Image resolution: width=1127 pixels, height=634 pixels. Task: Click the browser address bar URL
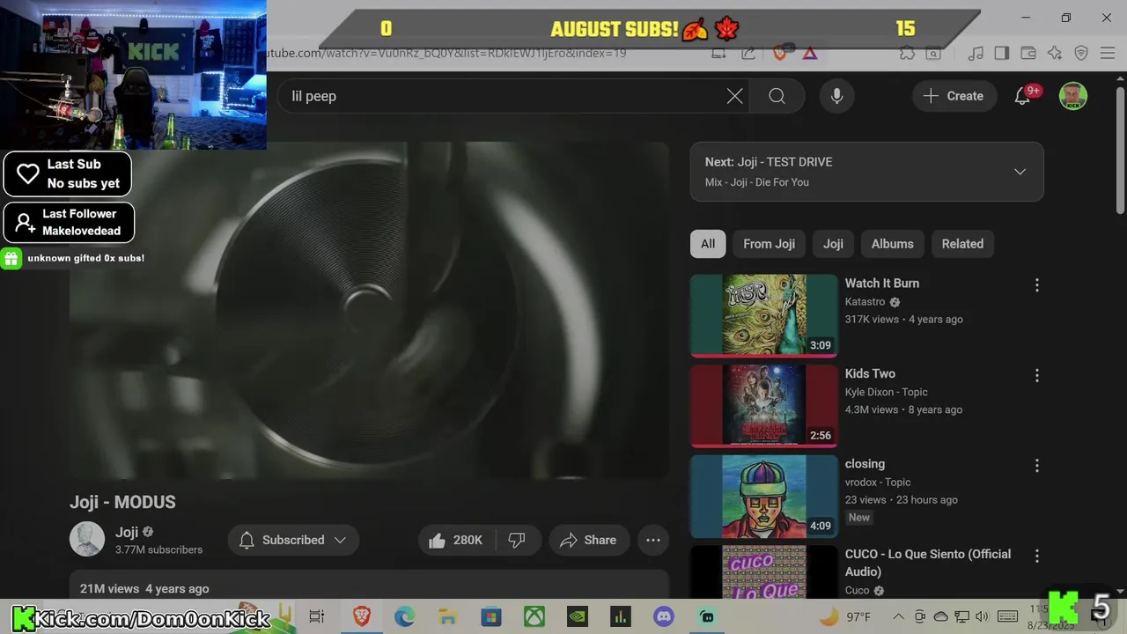pyautogui.click(x=447, y=53)
